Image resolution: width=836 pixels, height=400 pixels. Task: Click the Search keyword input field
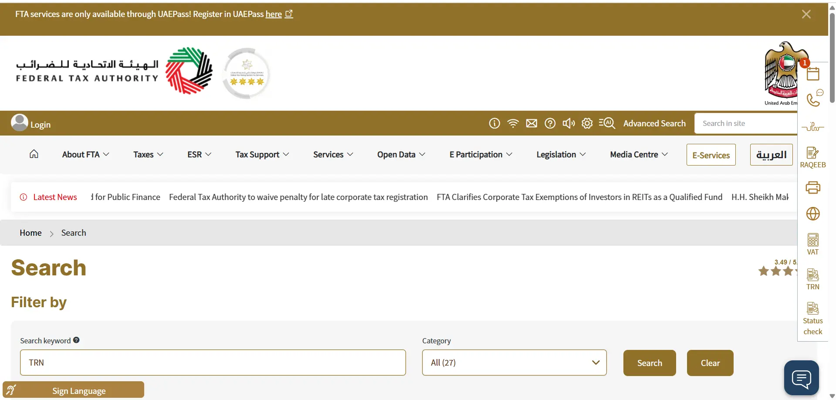pyautogui.click(x=213, y=363)
